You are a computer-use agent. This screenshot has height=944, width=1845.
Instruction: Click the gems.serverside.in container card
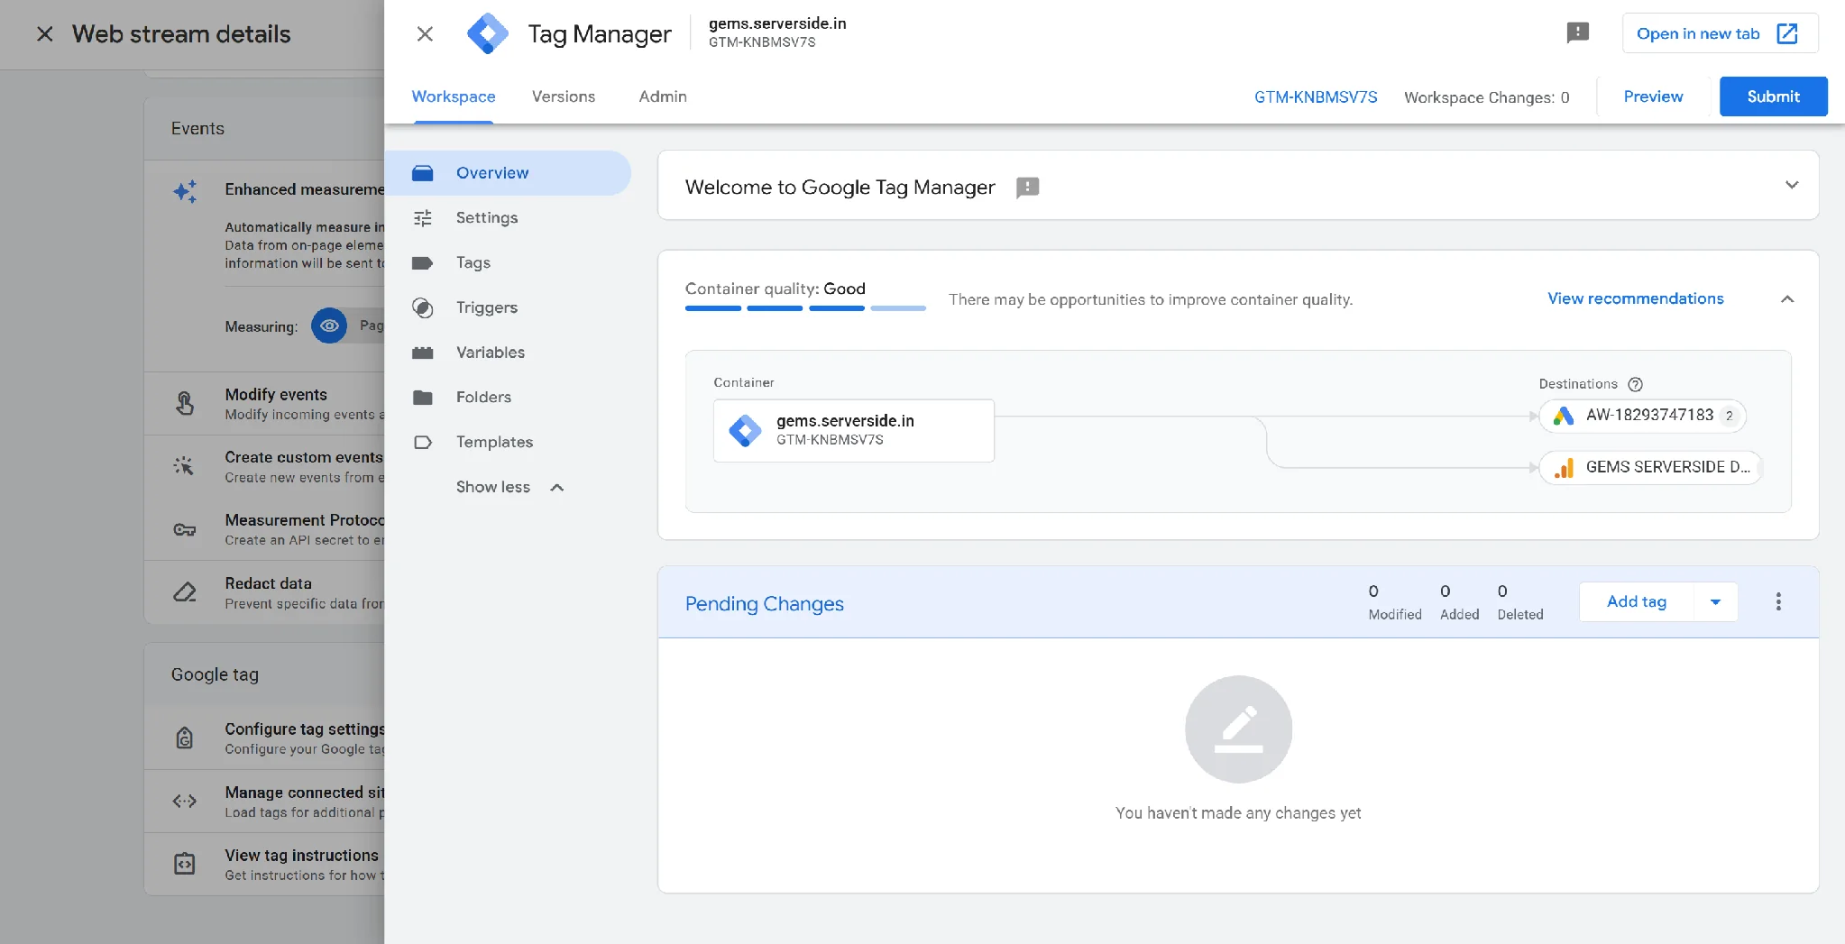(x=853, y=430)
